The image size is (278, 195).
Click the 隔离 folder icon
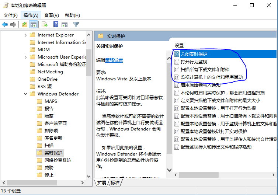coord(39,116)
